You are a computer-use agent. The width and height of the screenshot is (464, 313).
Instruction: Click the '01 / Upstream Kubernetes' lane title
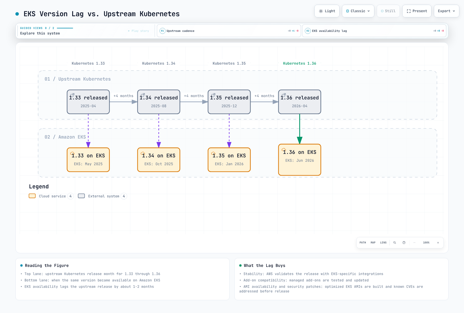click(x=78, y=79)
